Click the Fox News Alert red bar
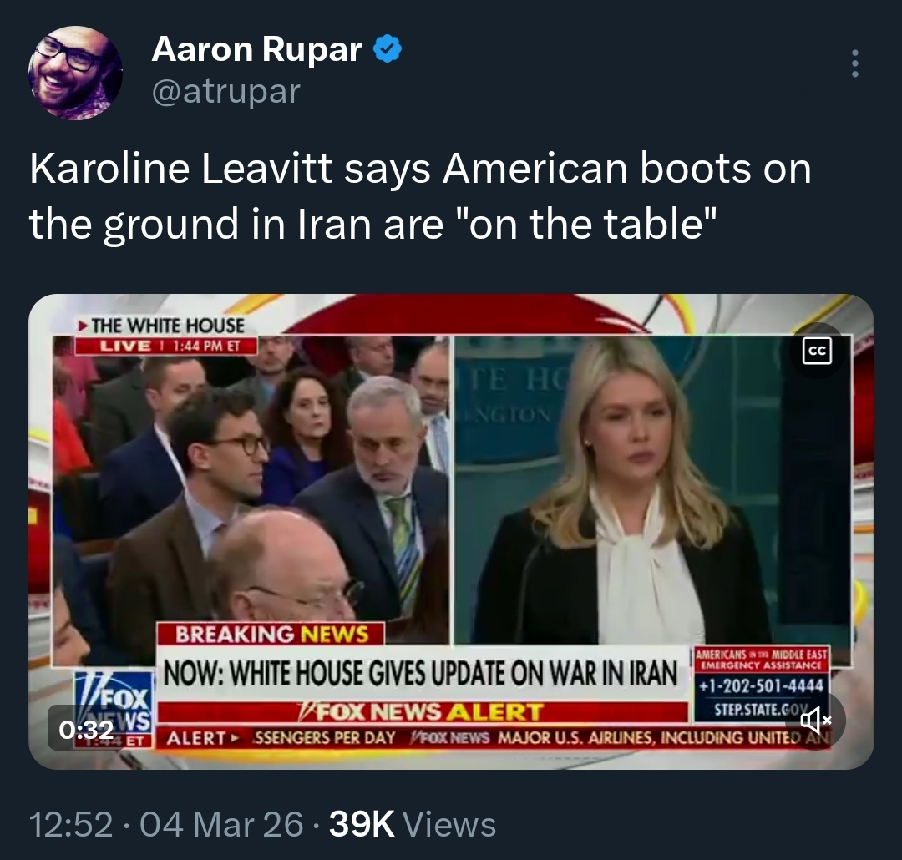 tap(423, 712)
